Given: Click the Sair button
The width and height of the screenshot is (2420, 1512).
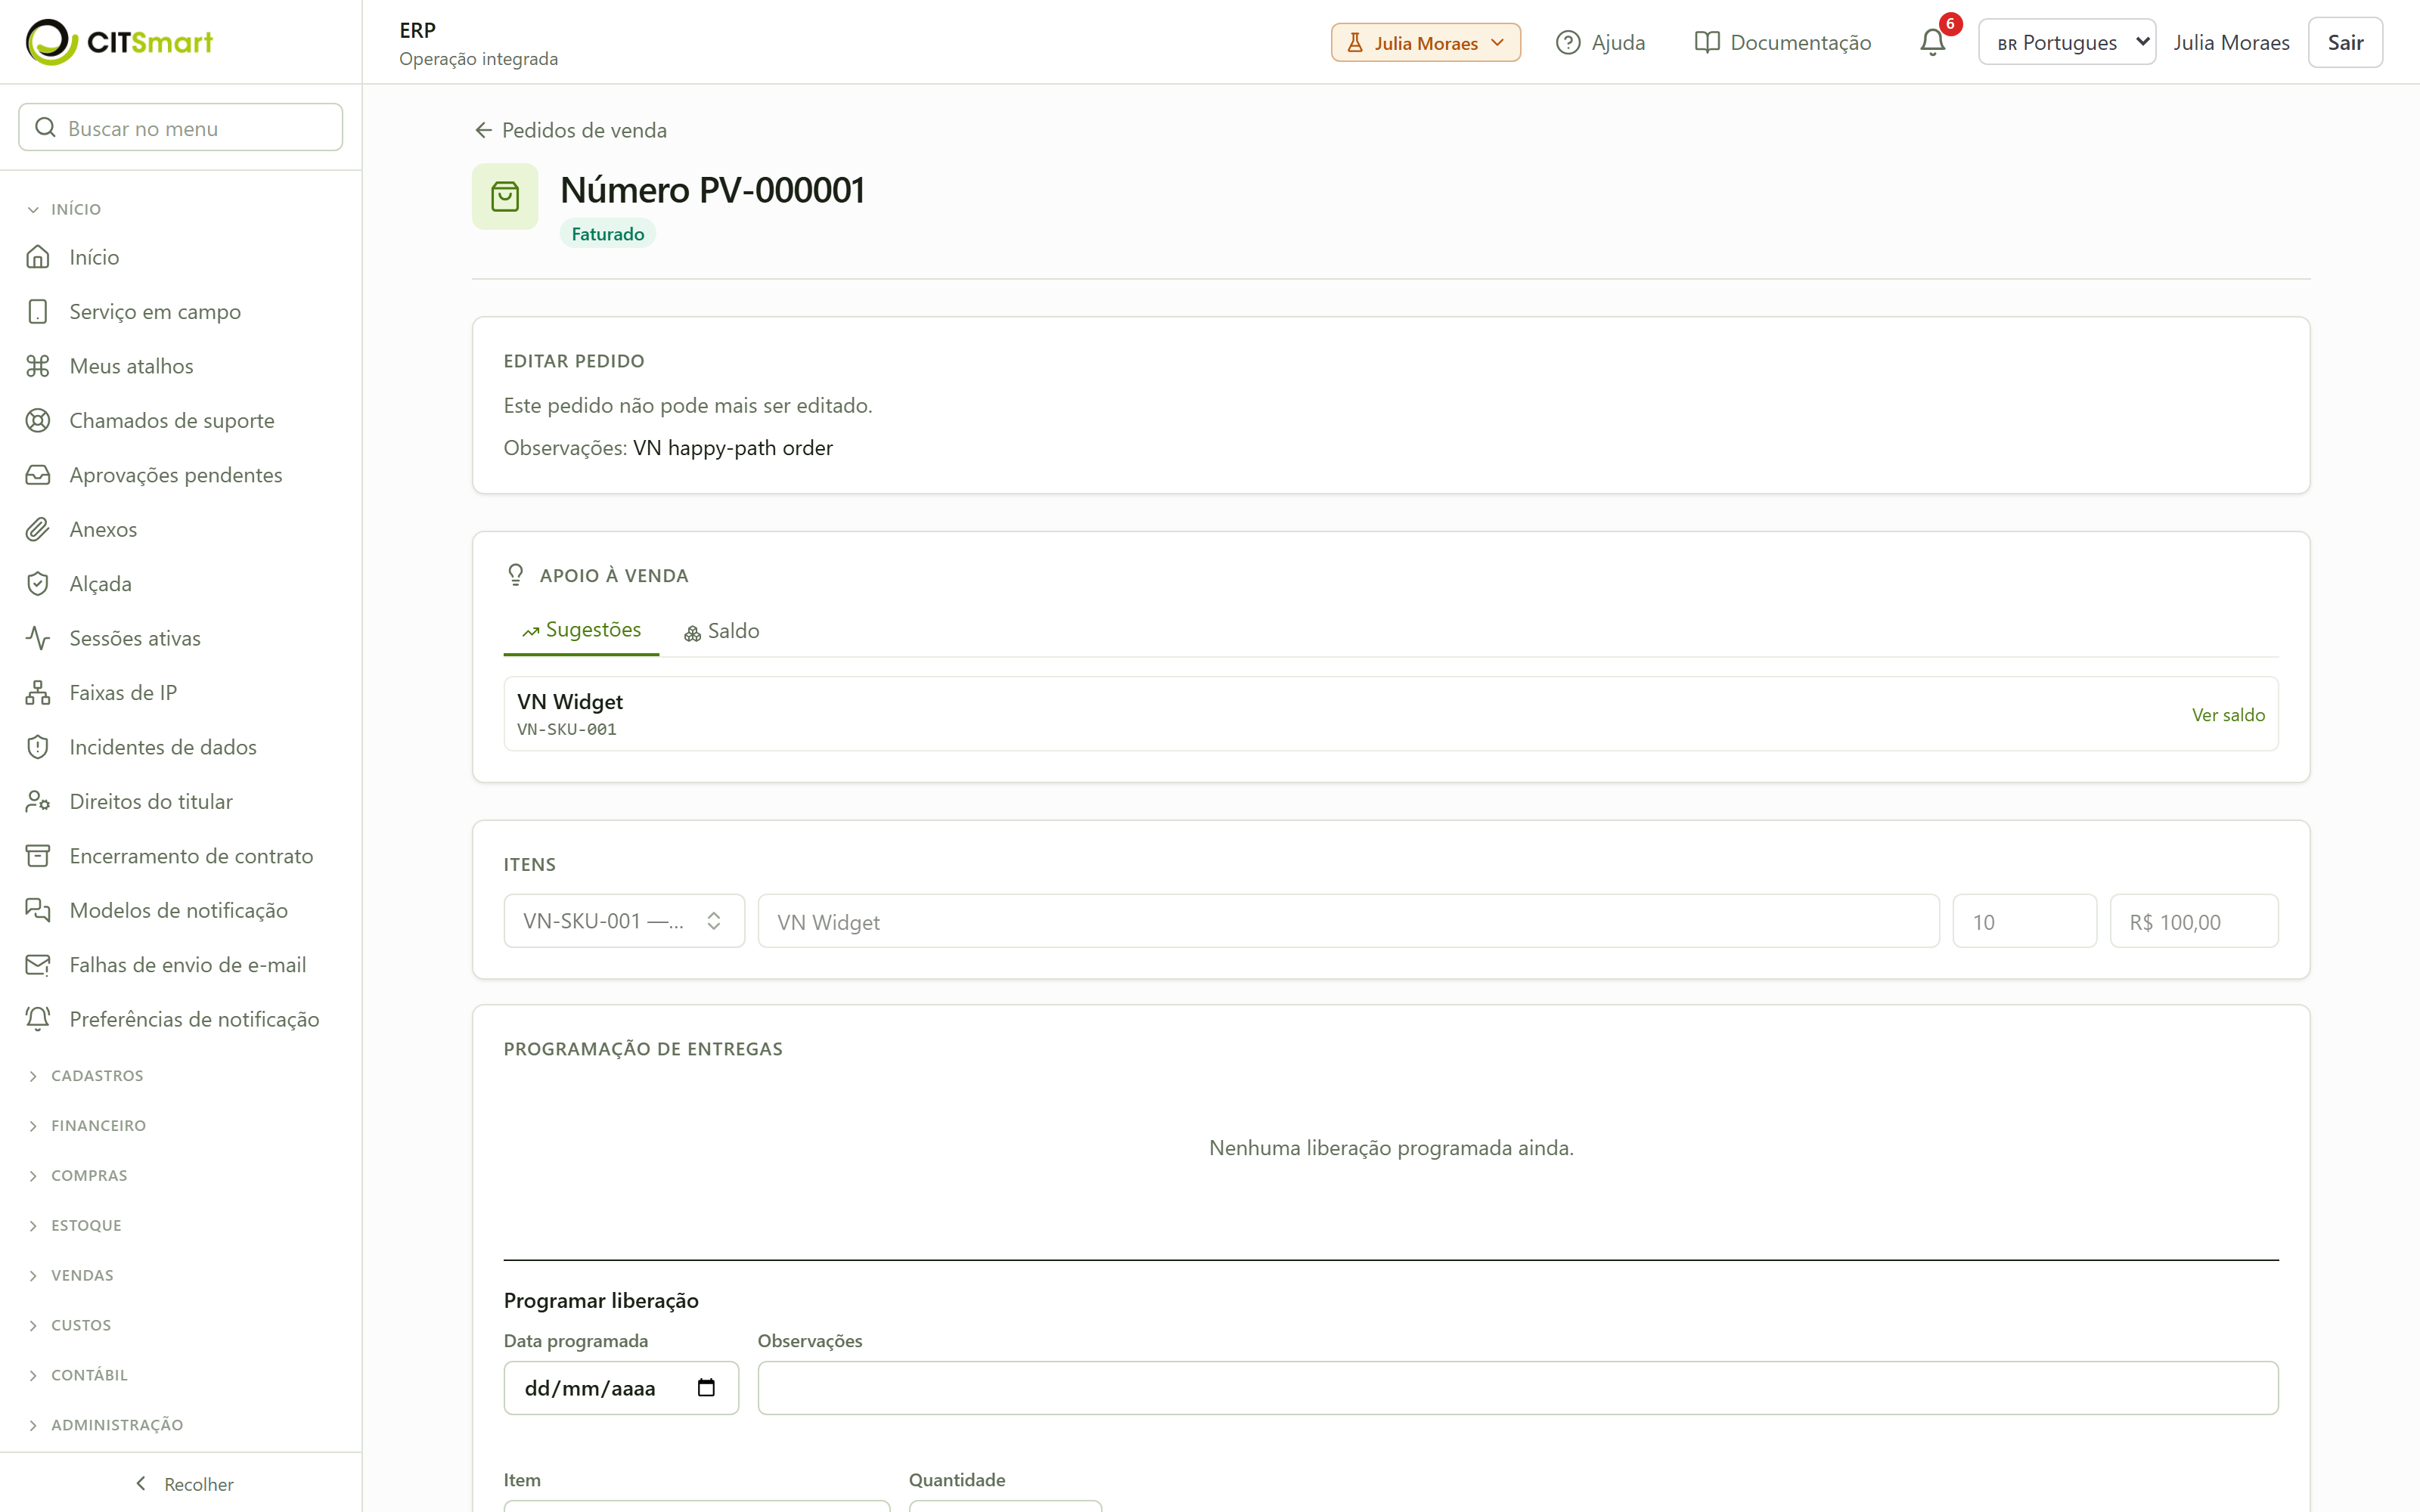Looking at the screenshot, I should pyautogui.click(x=2345, y=42).
